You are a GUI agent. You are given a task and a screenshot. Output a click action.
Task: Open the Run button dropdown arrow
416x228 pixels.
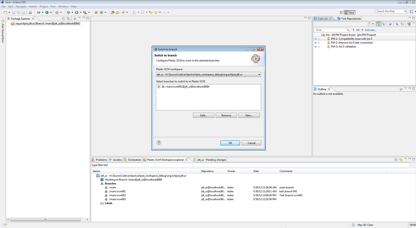pos(81,12)
